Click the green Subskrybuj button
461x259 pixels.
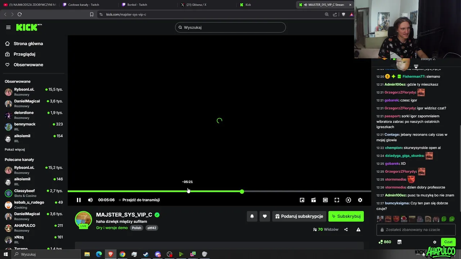346,216
